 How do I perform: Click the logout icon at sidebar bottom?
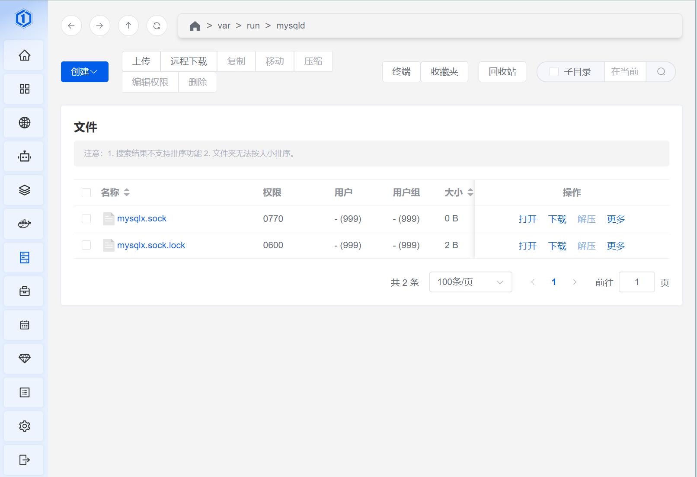(x=24, y=460)
